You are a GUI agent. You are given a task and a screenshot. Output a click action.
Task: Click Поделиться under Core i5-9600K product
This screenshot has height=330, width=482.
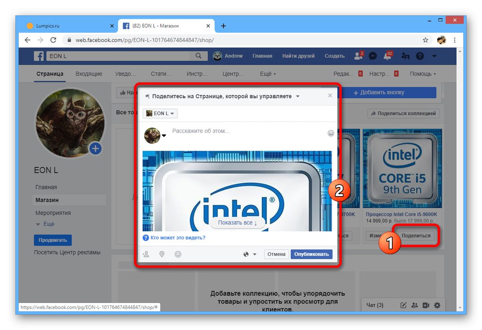(416, 236)
